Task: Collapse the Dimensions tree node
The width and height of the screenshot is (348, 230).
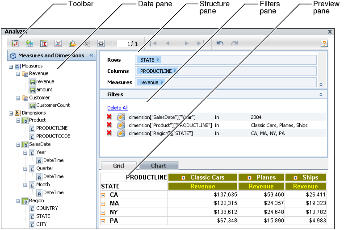Action: click(11, 113)
